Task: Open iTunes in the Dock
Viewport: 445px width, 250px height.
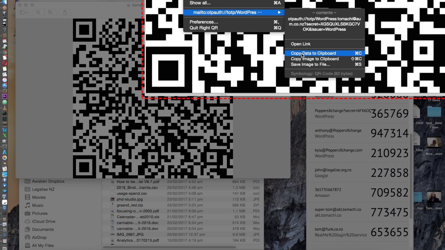Action: (x=5, y=80)
